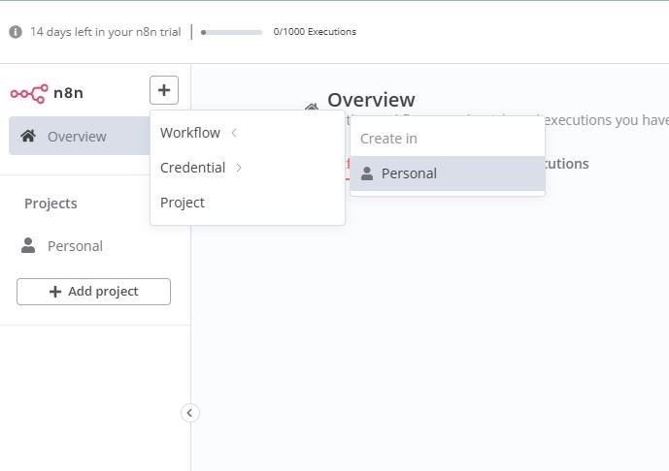The image size is (669, 471).
Task: Click the plus icon in Add project
Action: coord(55,292)
